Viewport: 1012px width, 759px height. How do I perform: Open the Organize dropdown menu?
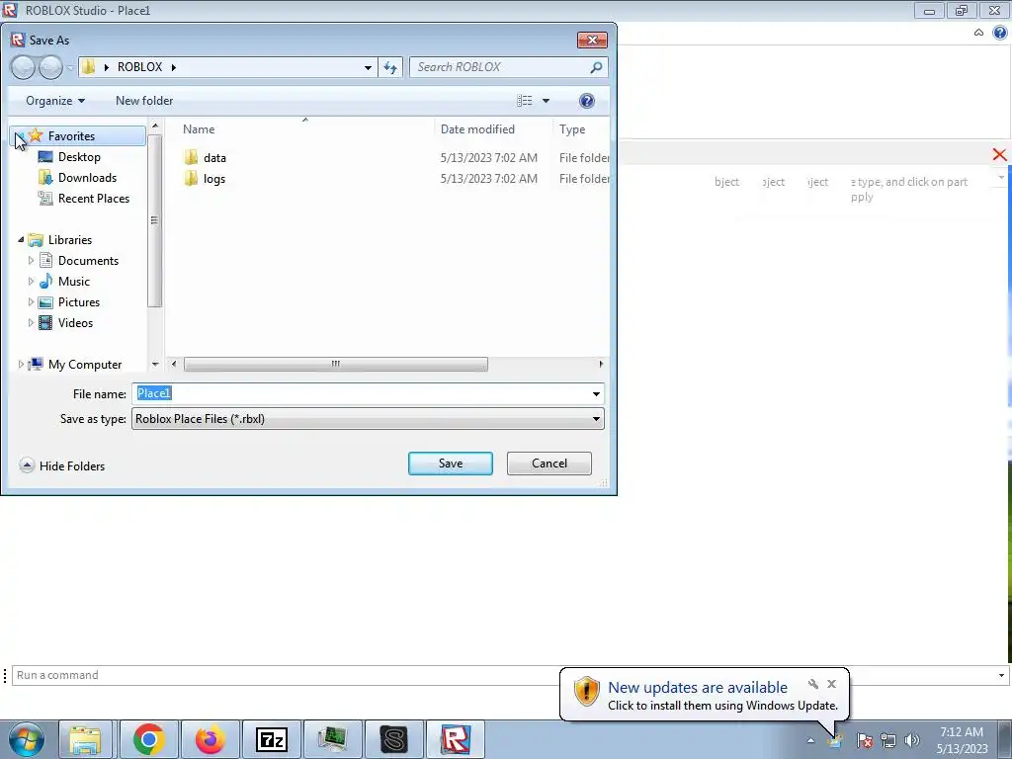coord(55,101)
